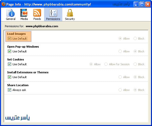Select Allow radio for Load Images
Viewport: 152px width, 126px height.
click(120, 39)
